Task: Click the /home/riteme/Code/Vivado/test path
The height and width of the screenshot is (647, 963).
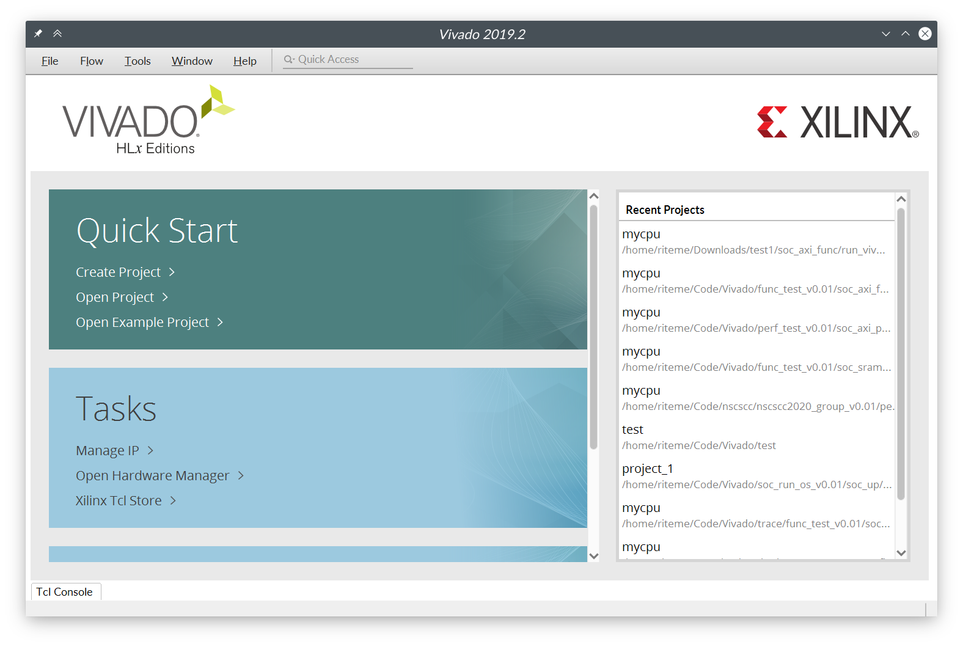Action: point(699,445)
